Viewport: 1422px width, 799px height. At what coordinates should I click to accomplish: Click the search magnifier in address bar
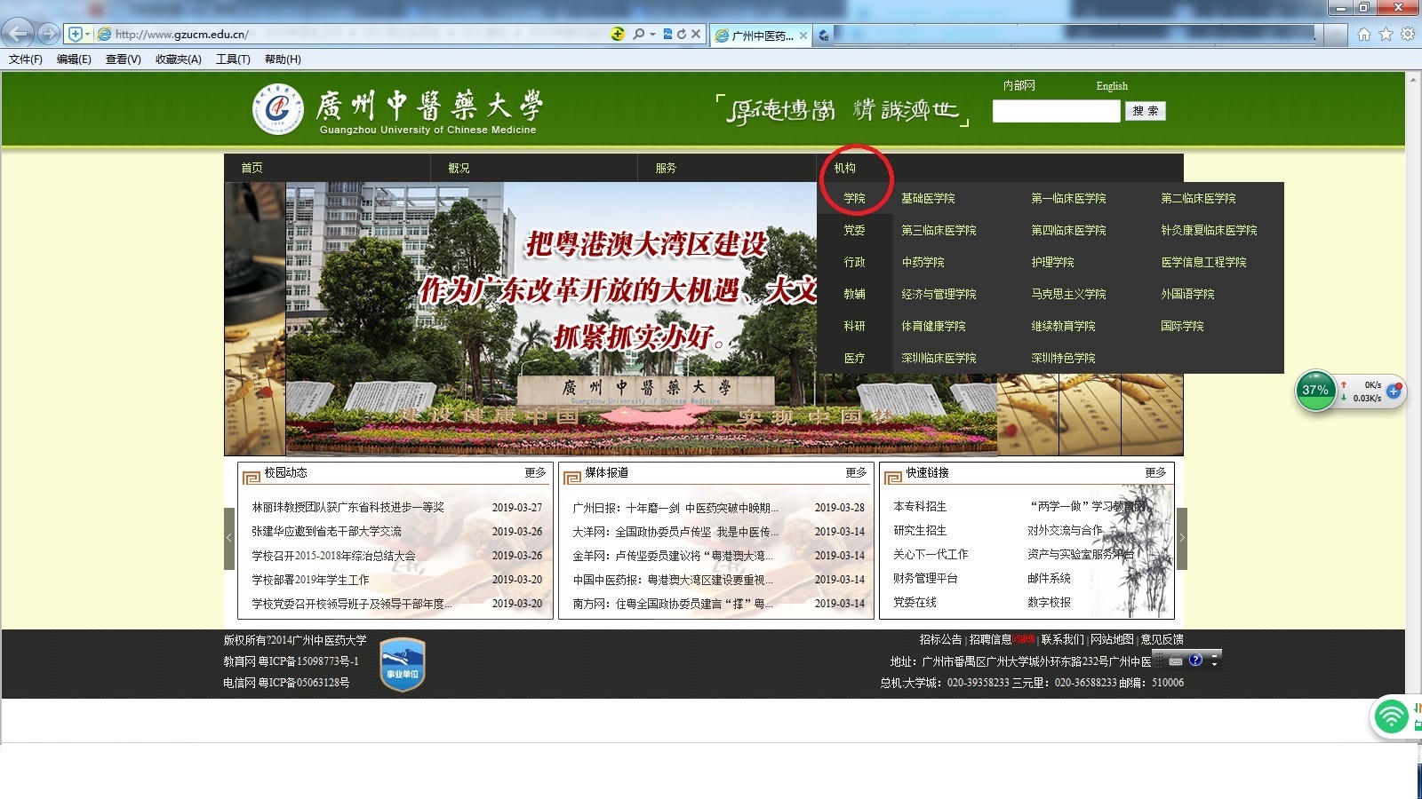pos(638,34)
